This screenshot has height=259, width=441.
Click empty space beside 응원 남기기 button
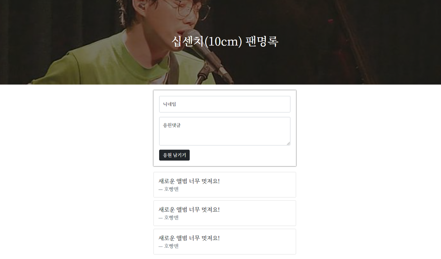click(241, 155)
